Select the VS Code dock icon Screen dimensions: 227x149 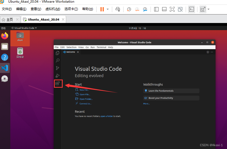[5, 68]
